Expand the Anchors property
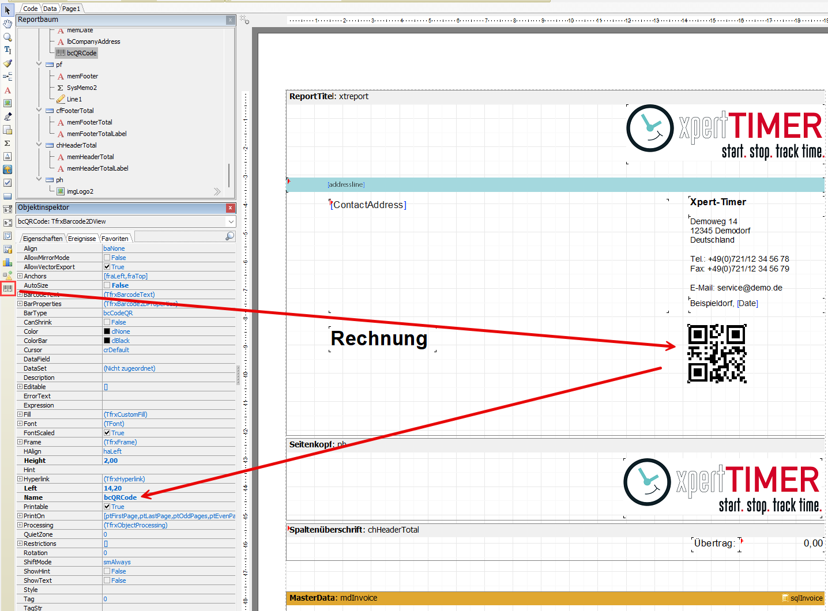Screen dimensions: 828x611 click(20, 276)
